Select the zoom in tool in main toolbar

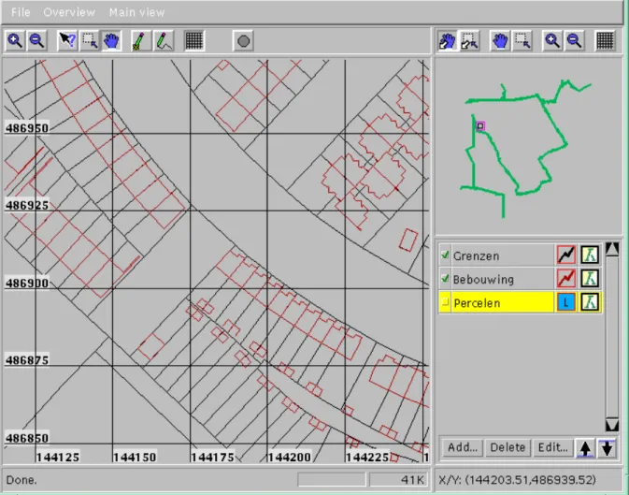pyautogui.click(x=15, y=40)
